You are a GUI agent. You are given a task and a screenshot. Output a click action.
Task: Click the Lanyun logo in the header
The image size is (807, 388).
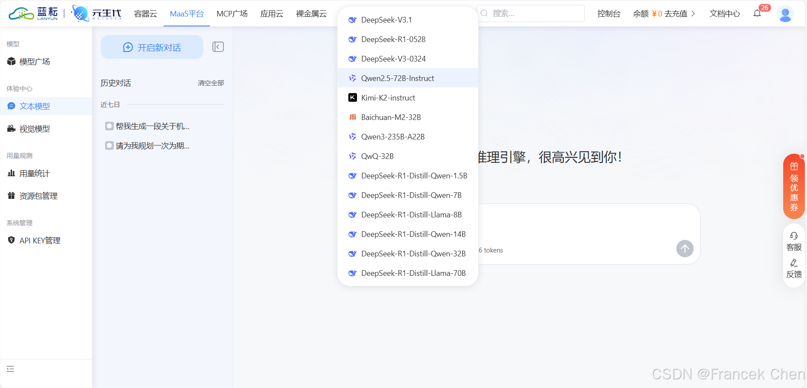(x=33, y=13)
